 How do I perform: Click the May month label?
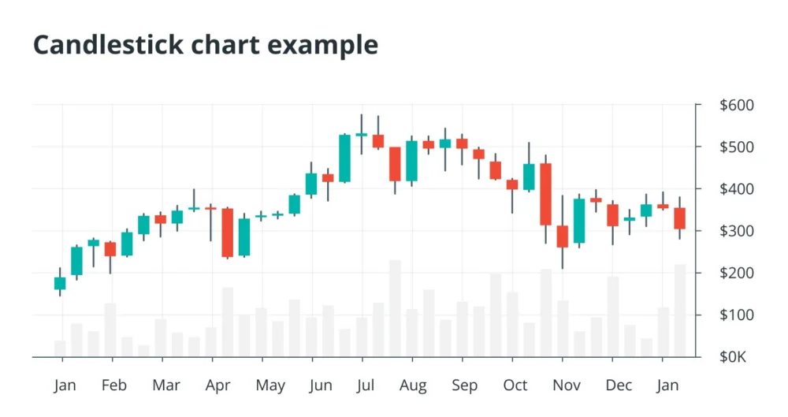tap(270, 385)
